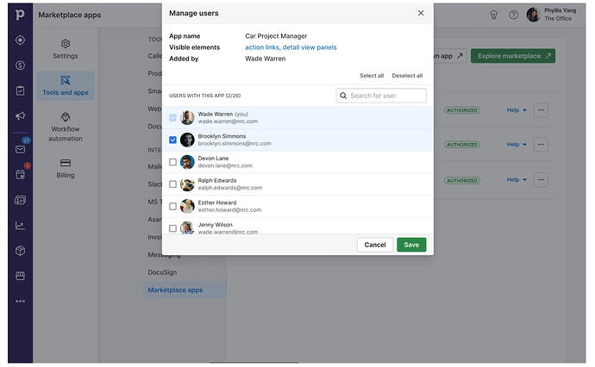Click the lightbulb icon in top bar

pos(494,15)
